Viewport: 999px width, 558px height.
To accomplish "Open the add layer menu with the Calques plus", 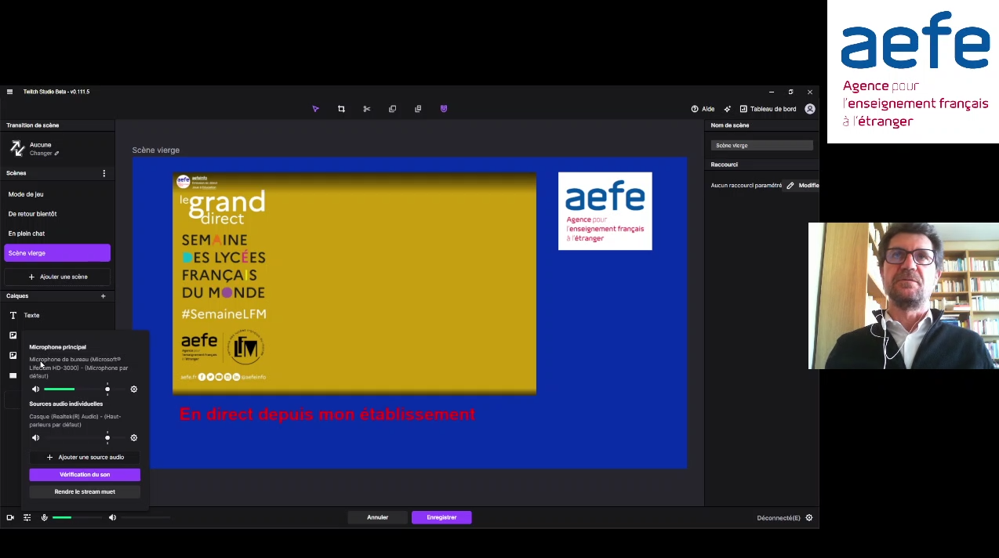I will point(103,295).
